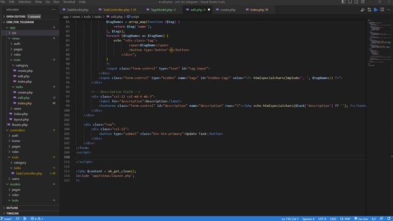
Task: Expand the OPEN EDITORS section
Action: click(x=15, y=17)
